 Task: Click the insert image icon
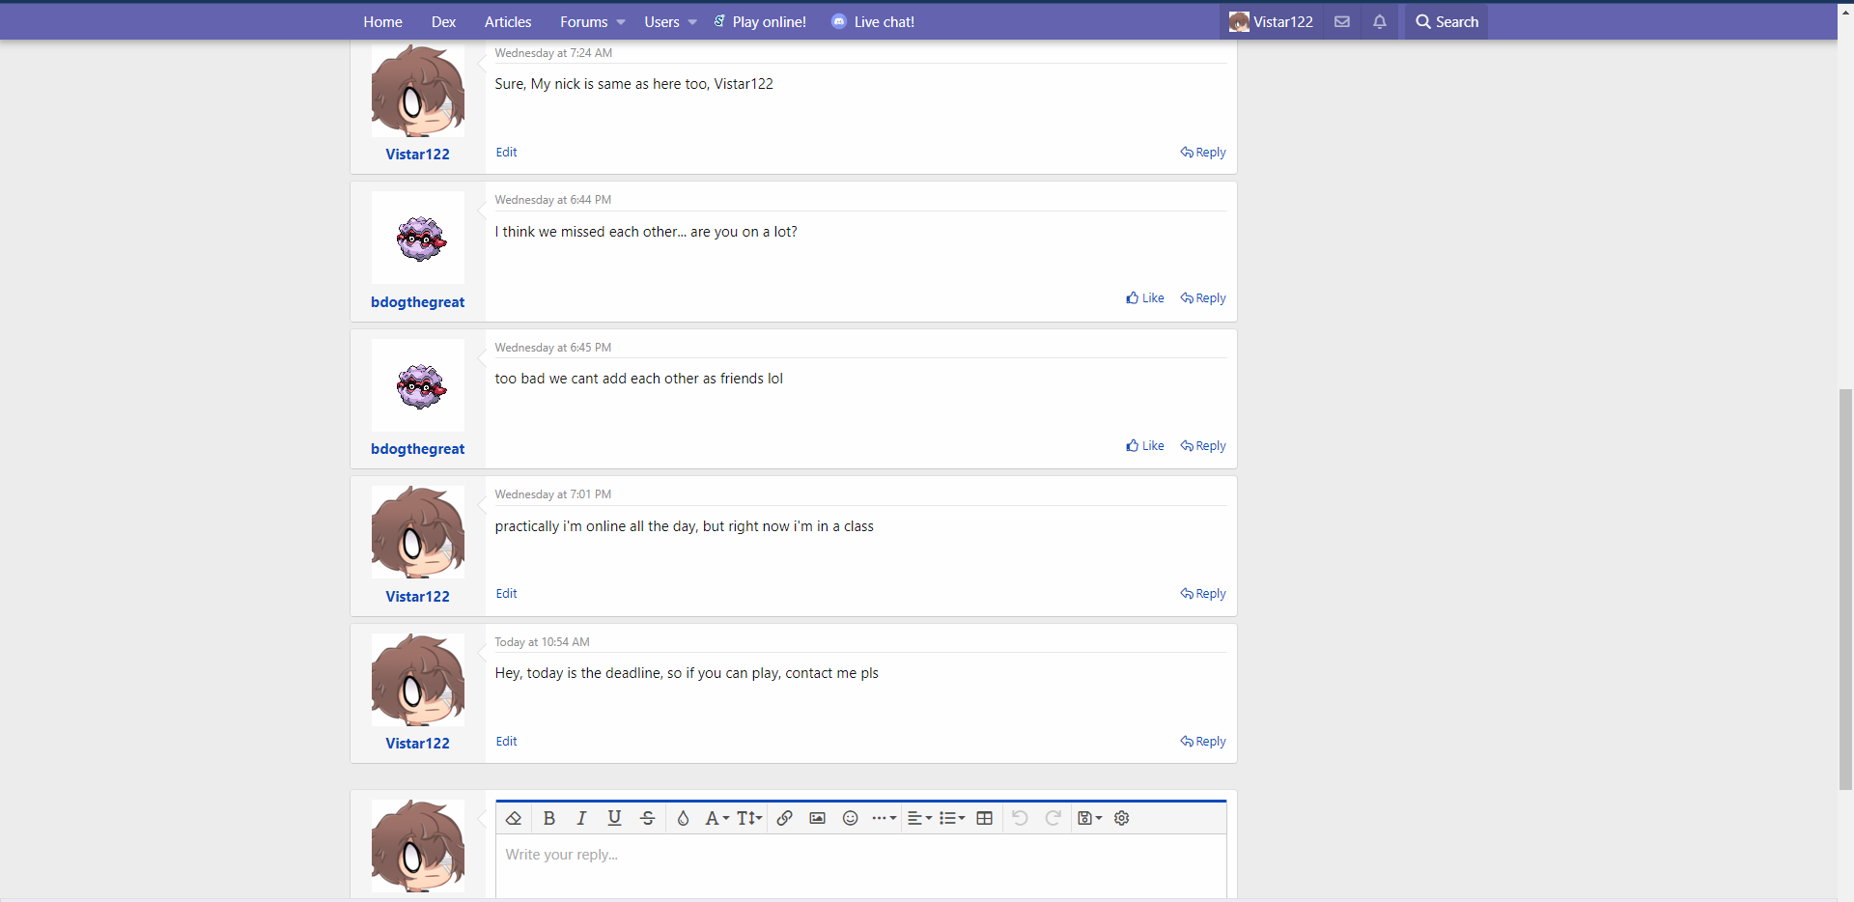tap(817, 818)
